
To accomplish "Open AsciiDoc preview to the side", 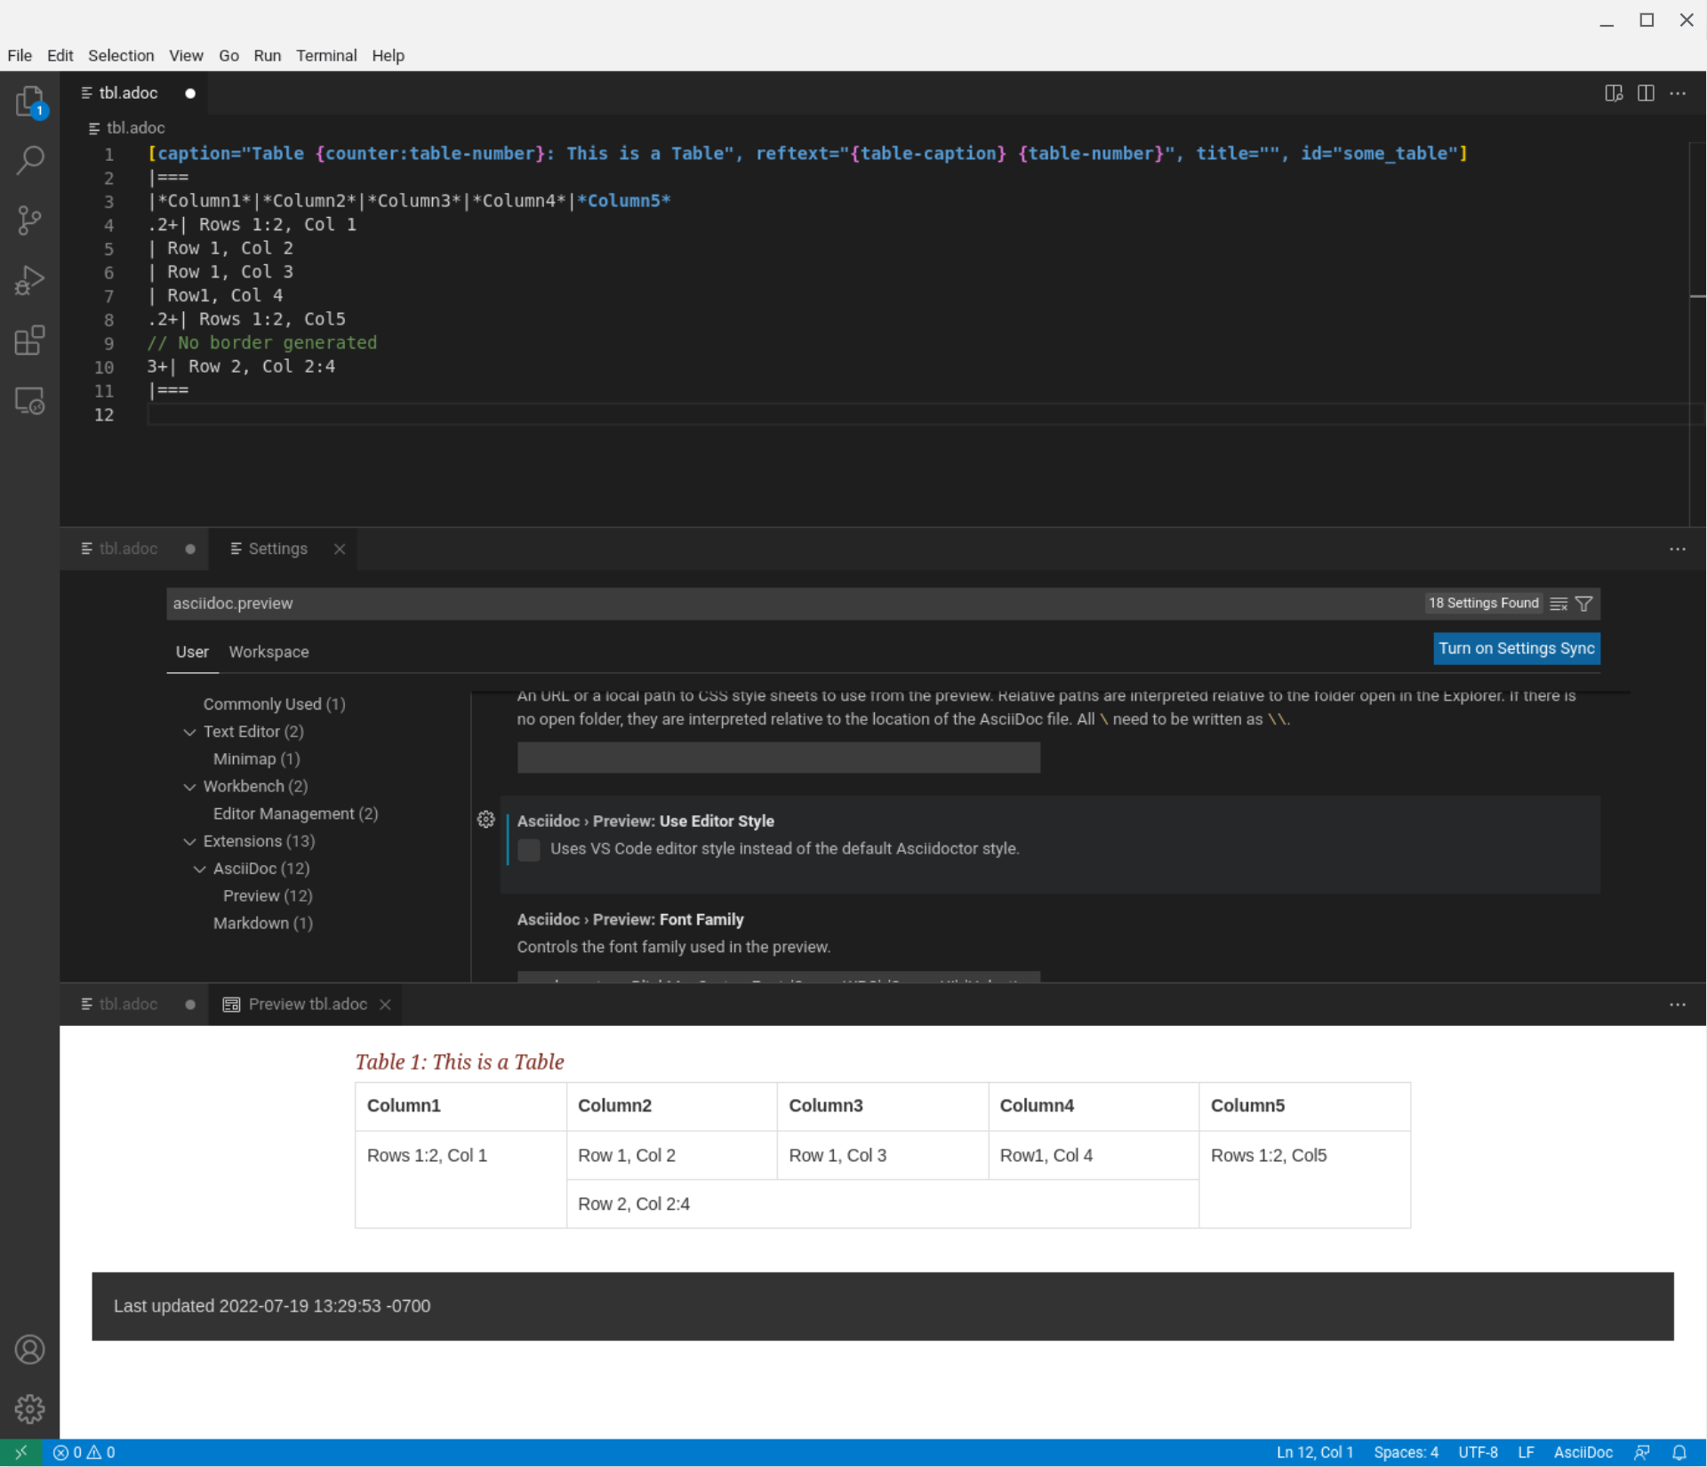I will tap(1614, 92).
